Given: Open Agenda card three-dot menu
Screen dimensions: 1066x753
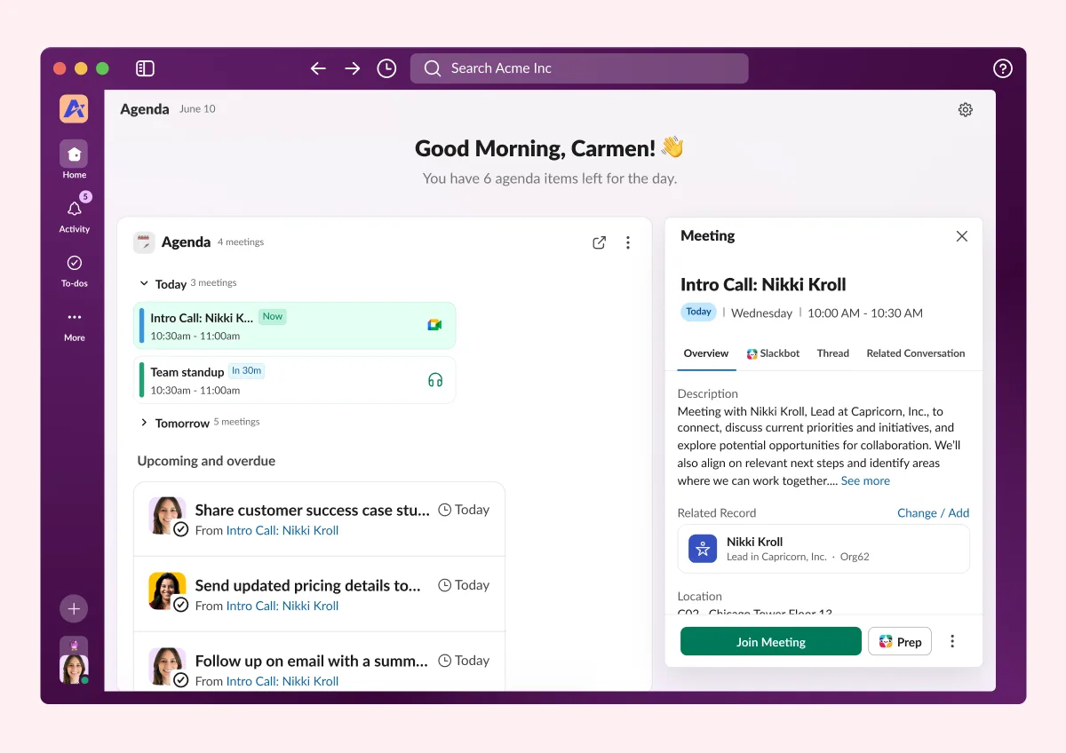Looking at the screenshot, I should [628, 242].
